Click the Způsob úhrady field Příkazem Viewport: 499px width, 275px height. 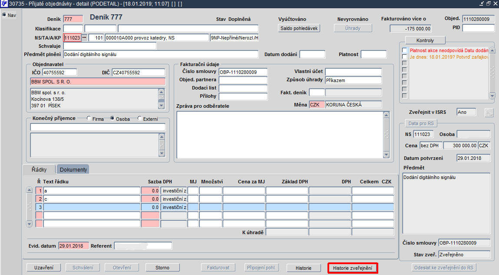point(353,80)
